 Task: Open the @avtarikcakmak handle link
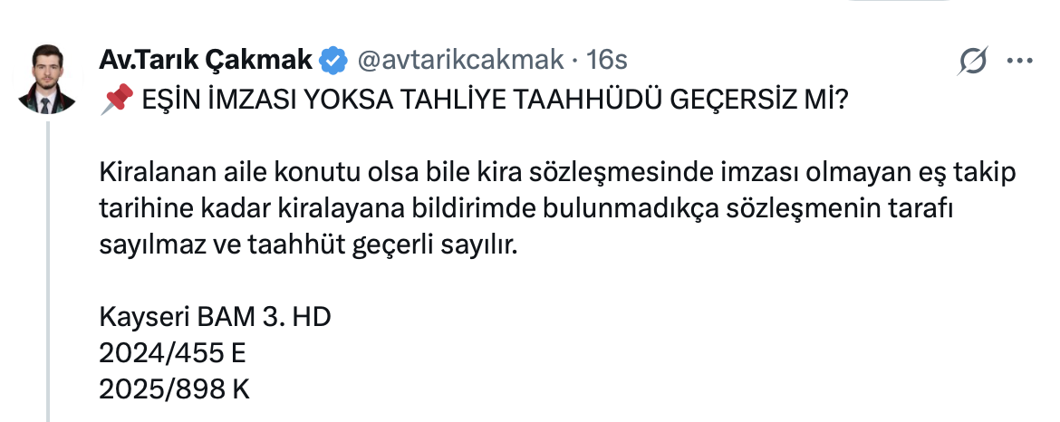462,61
